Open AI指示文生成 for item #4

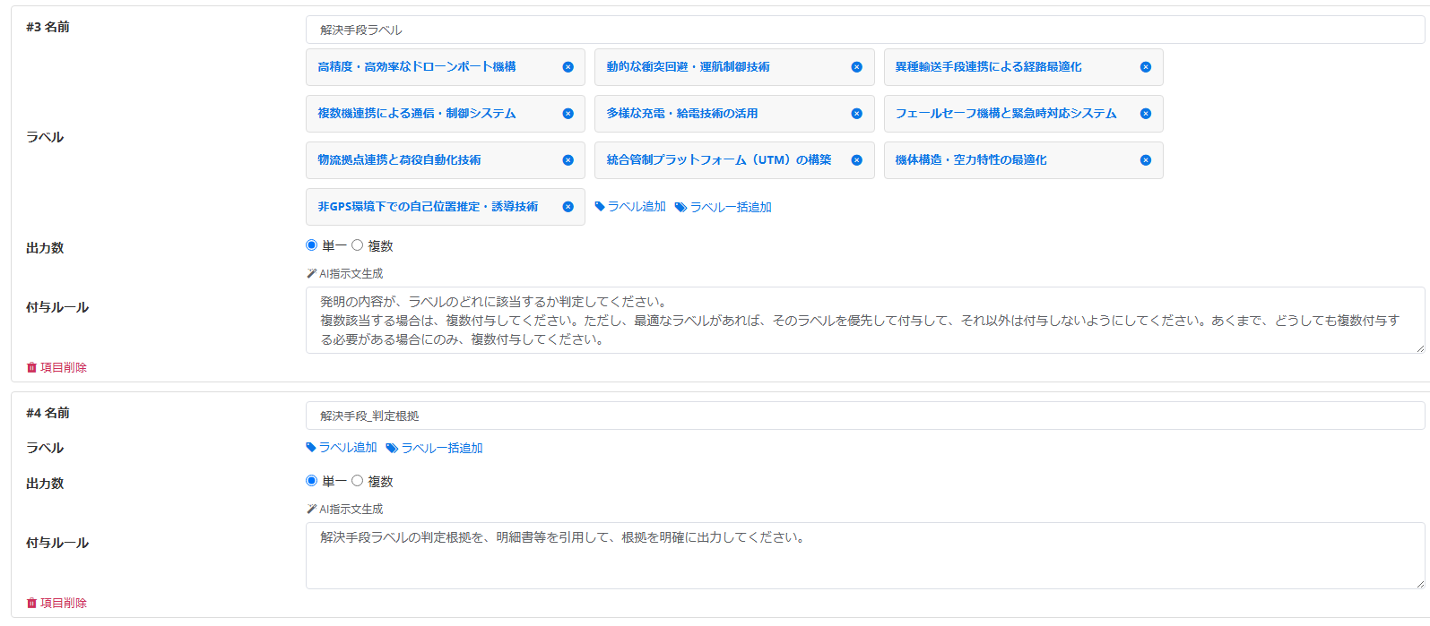(345, 510)
